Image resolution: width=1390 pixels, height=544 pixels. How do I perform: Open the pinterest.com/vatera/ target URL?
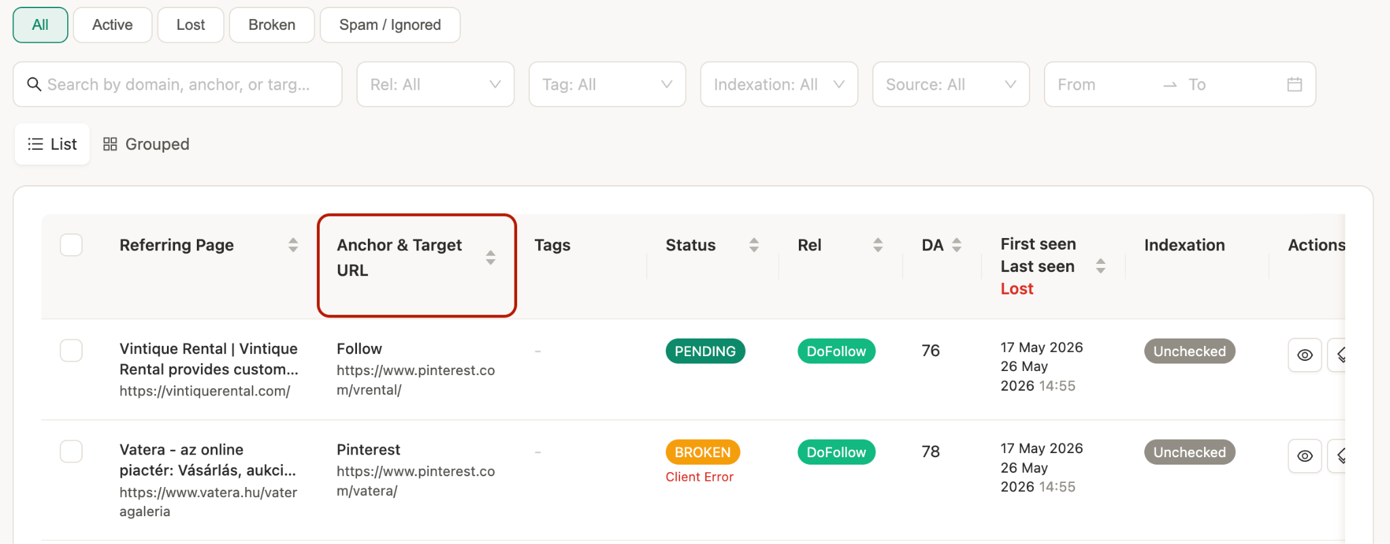pos(415,481)
